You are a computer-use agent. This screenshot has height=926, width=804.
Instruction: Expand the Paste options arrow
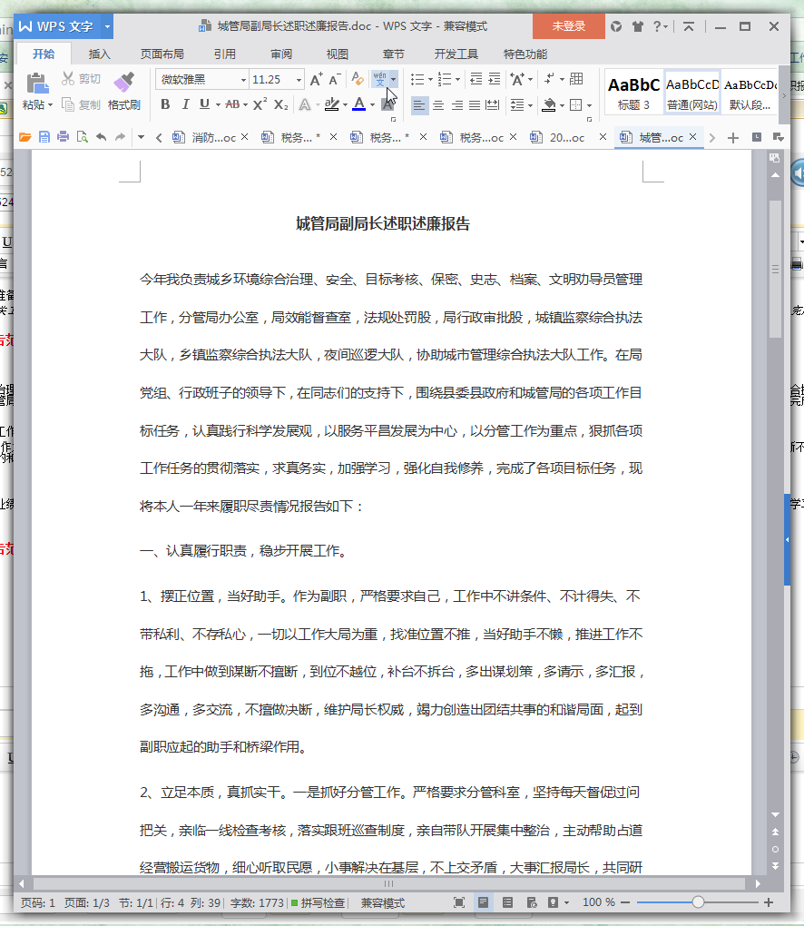click(50, 105)
